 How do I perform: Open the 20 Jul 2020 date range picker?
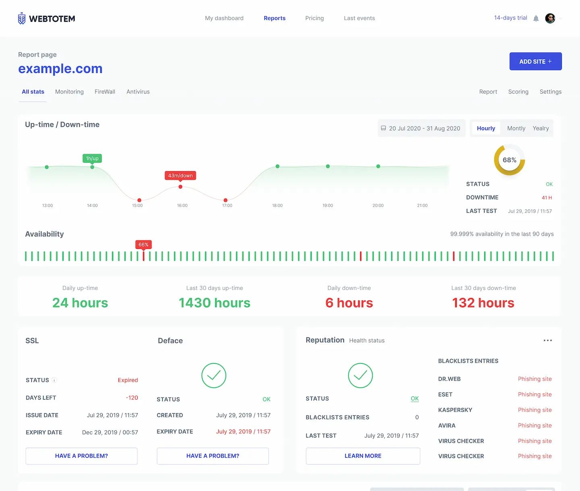[x=424, y=128]
